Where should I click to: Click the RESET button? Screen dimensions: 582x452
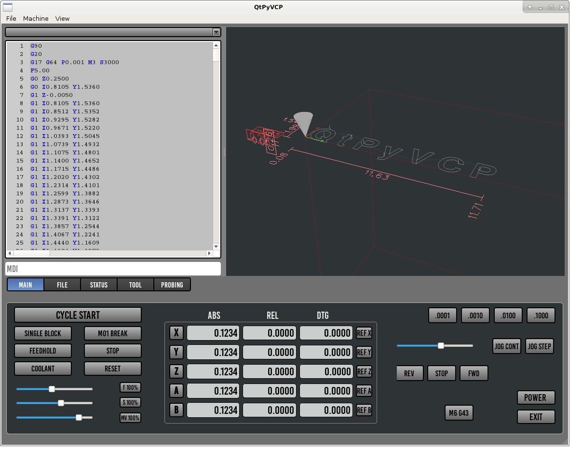[x=113, y=369]
